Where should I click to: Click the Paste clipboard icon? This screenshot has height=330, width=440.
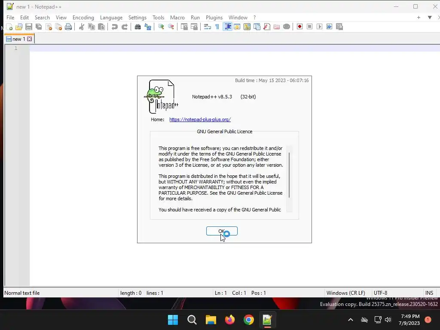[101, 27]
